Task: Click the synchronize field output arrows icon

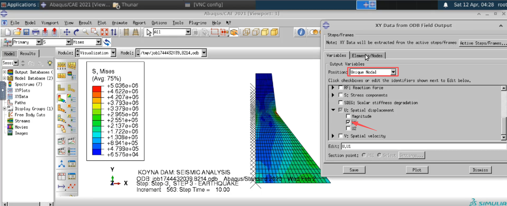Action: (x=107, y=42)
